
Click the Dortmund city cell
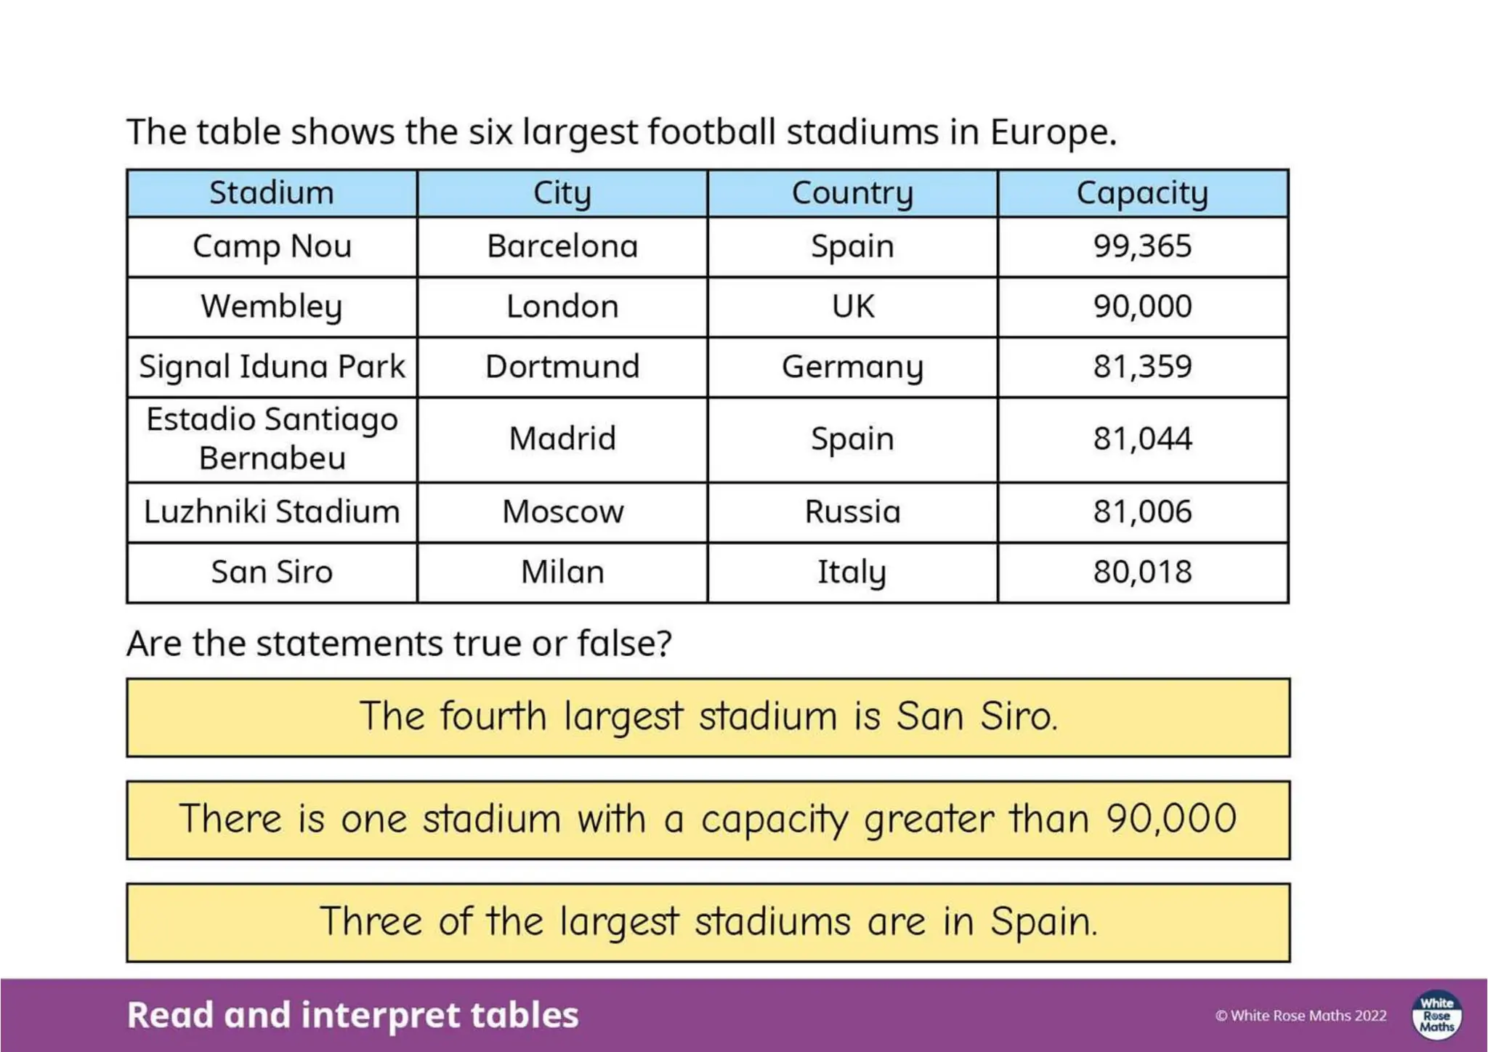click(562, 367)
